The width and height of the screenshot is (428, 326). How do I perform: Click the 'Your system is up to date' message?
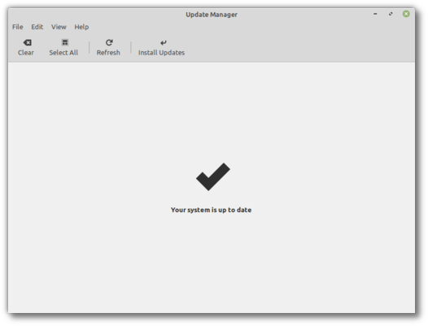(212, 210)
